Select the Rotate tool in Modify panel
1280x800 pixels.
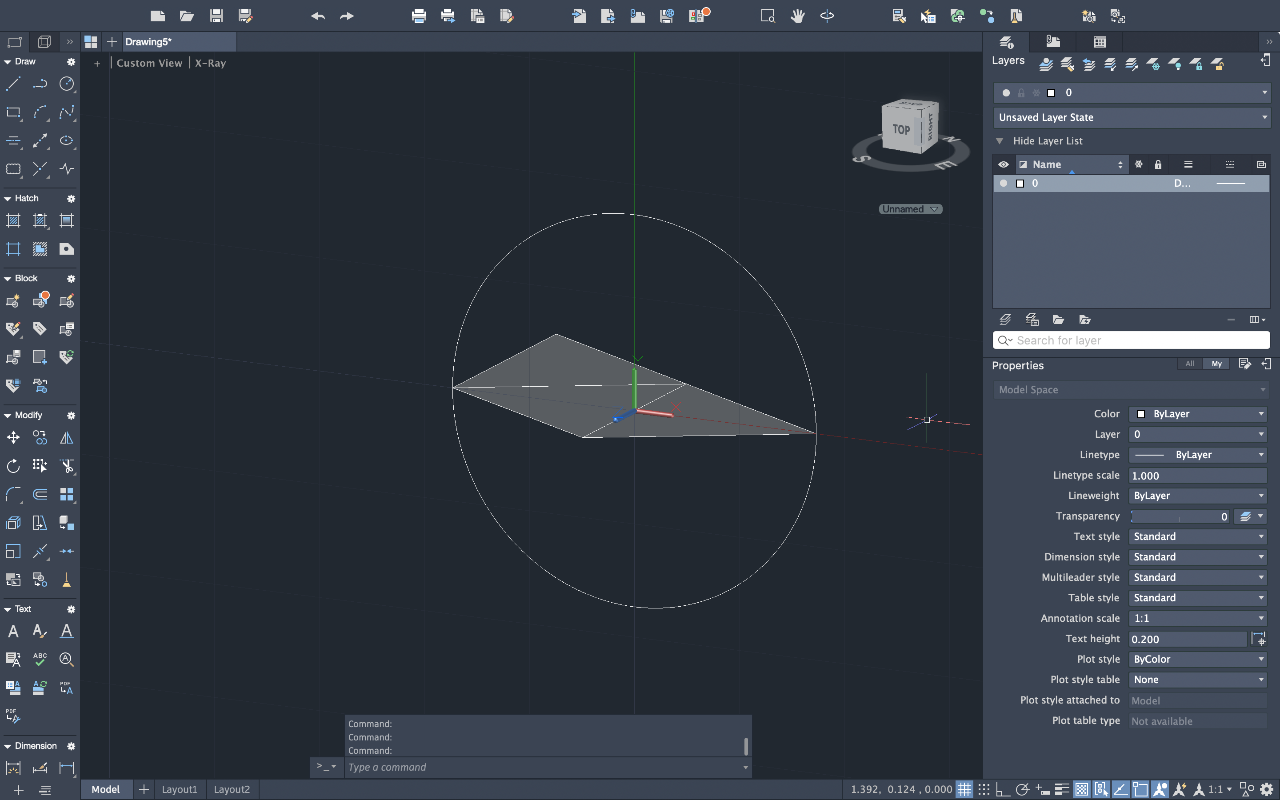coord(13,466)
